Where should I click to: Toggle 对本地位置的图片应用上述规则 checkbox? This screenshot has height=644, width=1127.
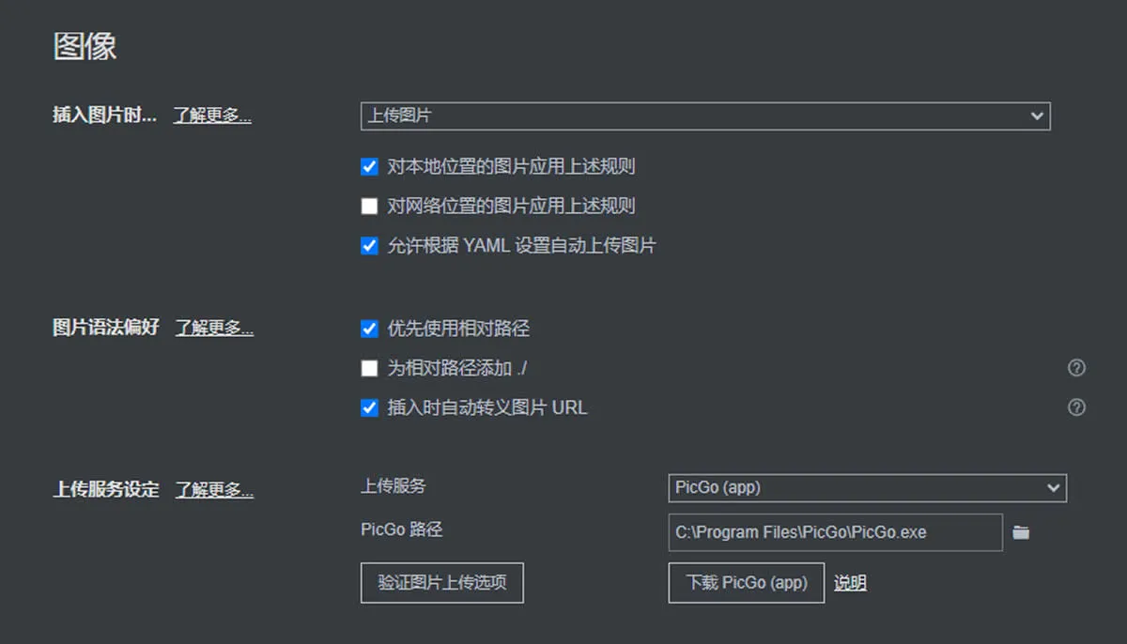[370, 167]
